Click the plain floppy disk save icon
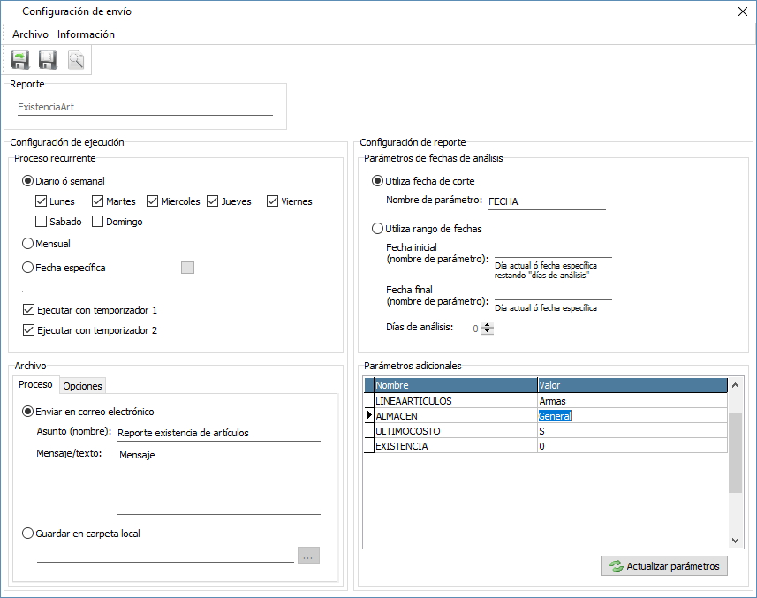Screen dimensions: 757x598 (48, 60)
